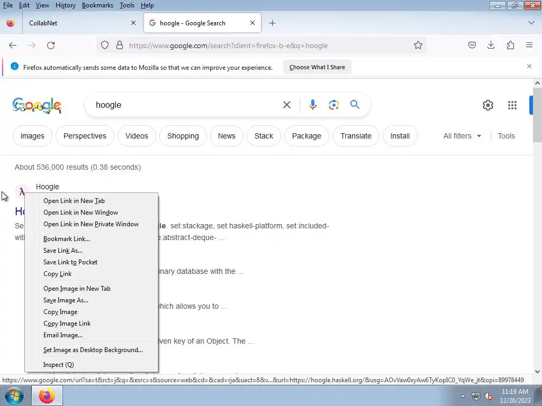The image size is (542, 406).
Task: Select Copy Image Link entry
Action: pos(91,324)
